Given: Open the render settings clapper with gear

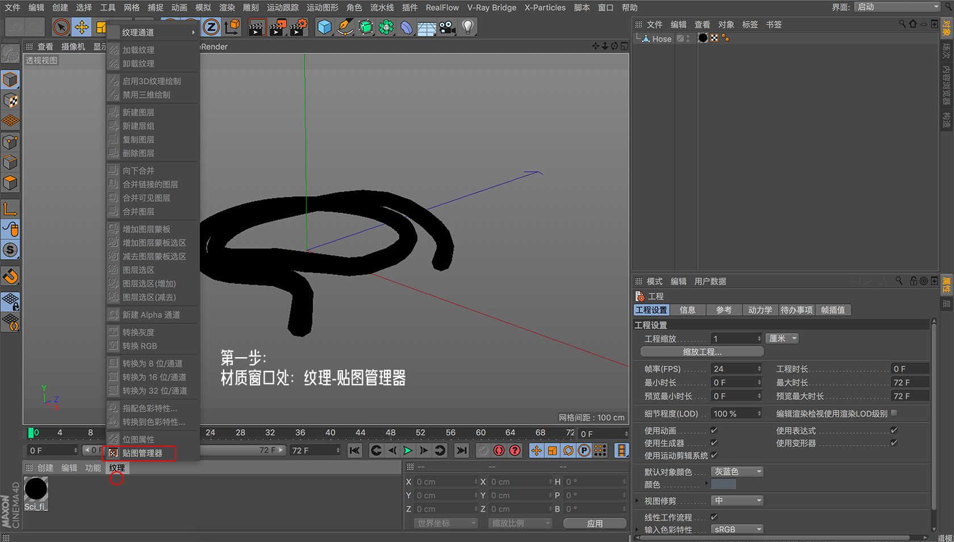Looking at the screenshot, I should pos(299,27).
